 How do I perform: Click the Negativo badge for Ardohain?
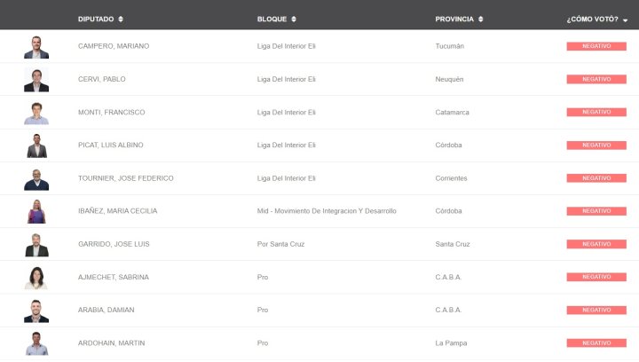pos(596,342)
